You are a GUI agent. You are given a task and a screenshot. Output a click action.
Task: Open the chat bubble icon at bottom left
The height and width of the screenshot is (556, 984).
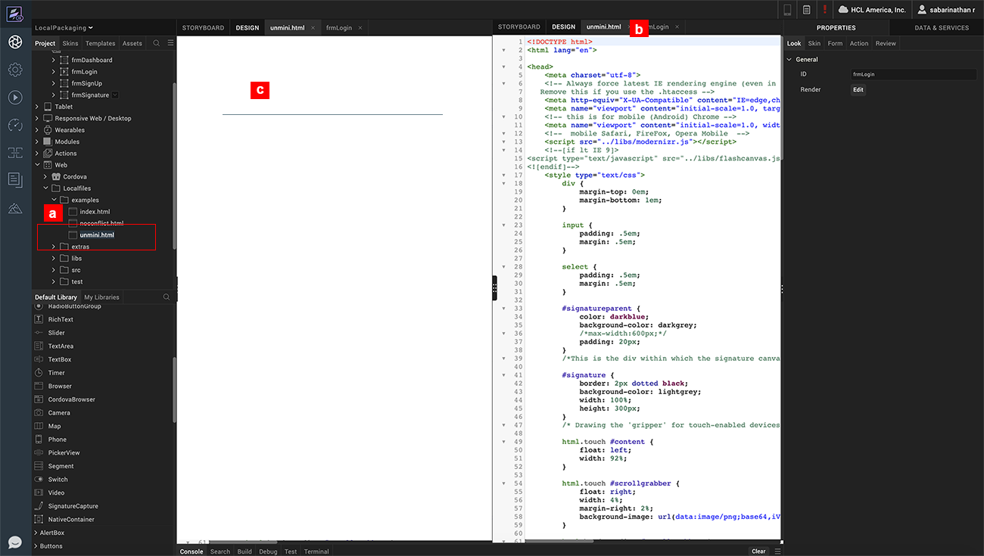(x=15, y=542)
